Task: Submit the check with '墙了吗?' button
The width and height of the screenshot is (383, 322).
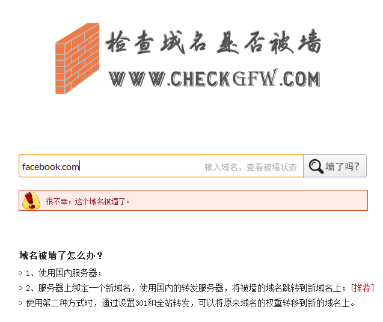Action: coord(335,166)
